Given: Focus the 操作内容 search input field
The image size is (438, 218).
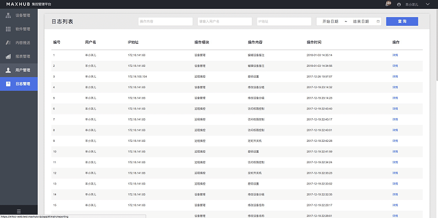Looking at the screenshot, I should (x=165, y=21).
